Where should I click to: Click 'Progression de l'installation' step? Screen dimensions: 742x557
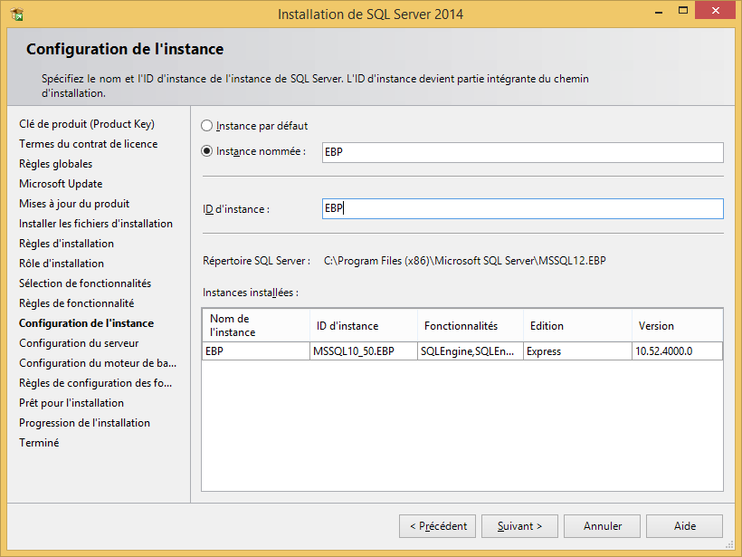tap(84, 422)
